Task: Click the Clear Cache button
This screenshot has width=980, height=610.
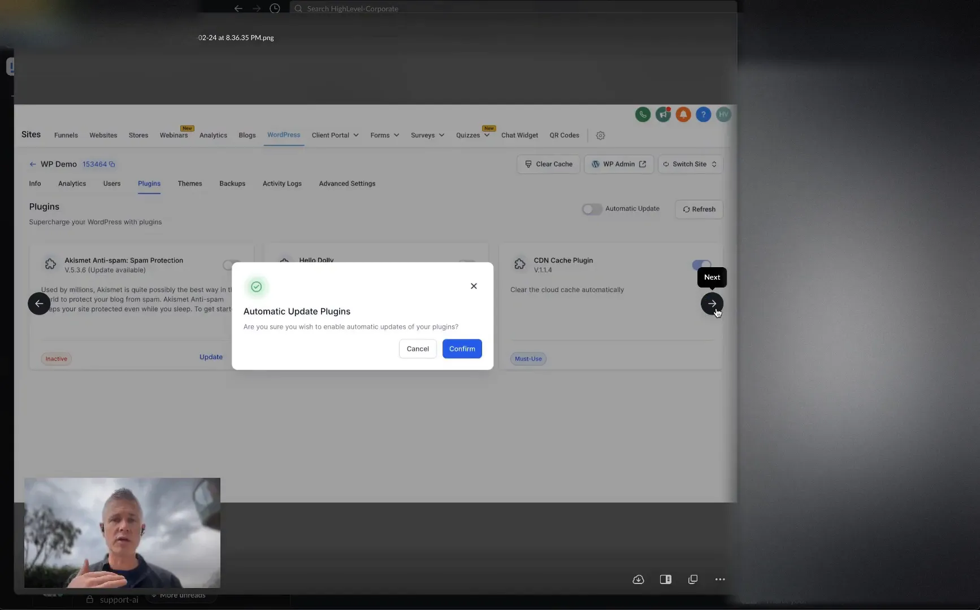Action: coord(548,164)
